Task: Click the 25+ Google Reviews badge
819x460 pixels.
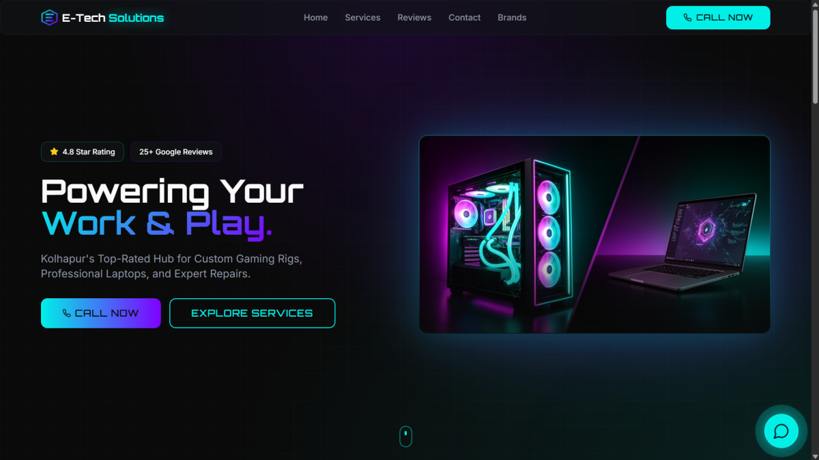Action: [x=176, y=152]
